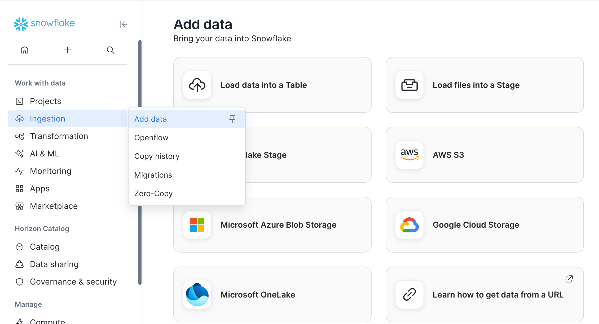Click the Monitoring pulse icon

[20, 171]
